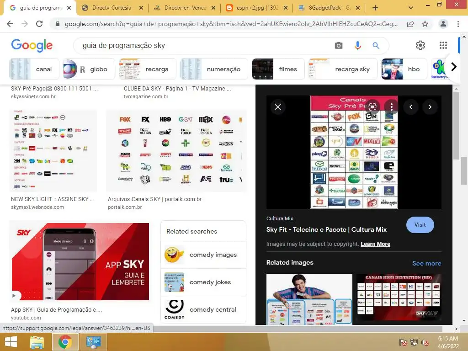Click the Google logo
This screenshot has height=351, width=468.
click(32, 45)
